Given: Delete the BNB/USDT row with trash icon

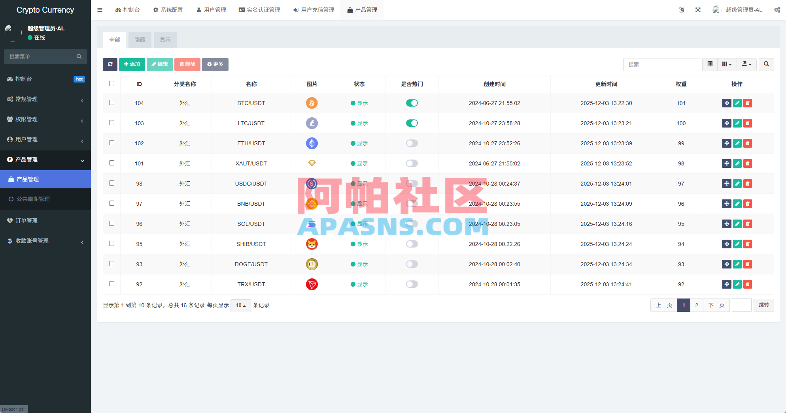Looking at the screenshot, I should [x=747, y=204].
